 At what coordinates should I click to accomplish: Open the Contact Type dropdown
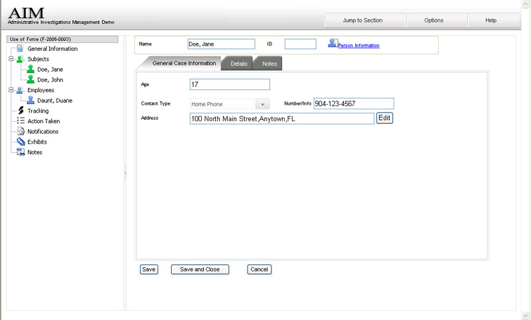point(262,104)
